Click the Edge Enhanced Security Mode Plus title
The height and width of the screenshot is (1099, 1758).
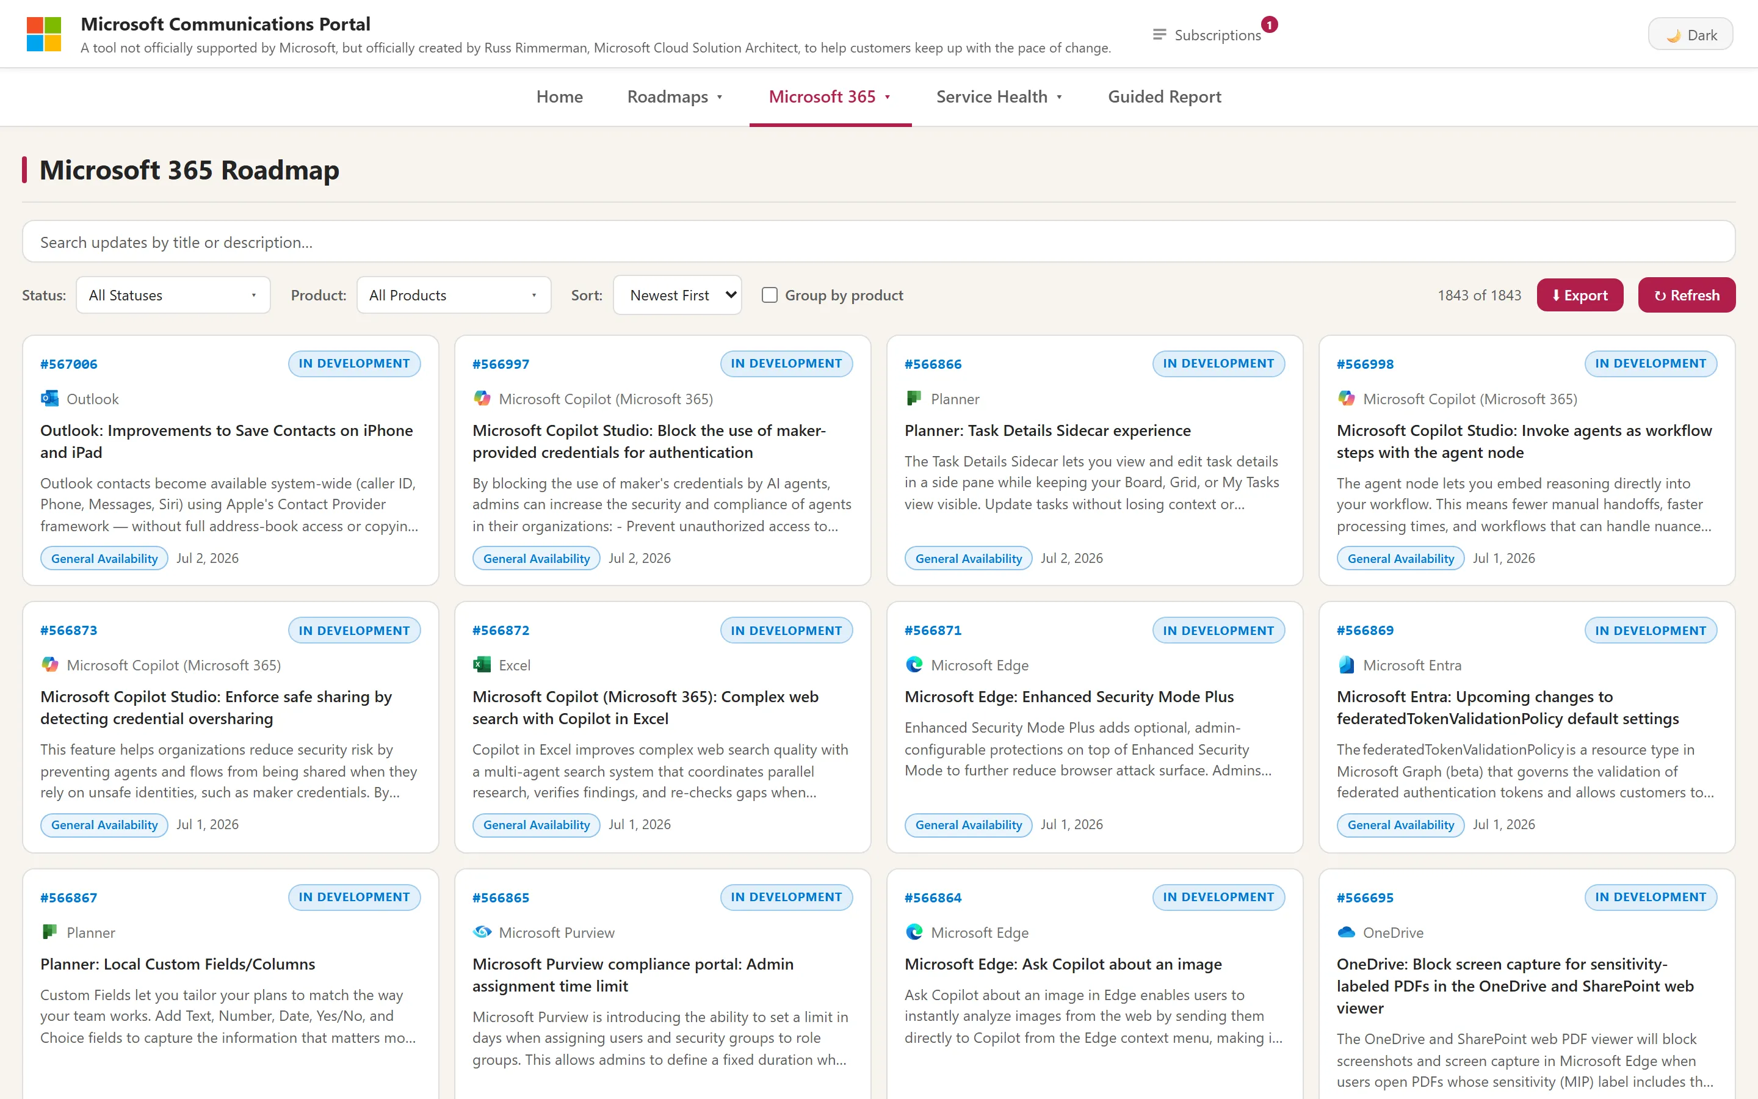(x=1069, y=696)
